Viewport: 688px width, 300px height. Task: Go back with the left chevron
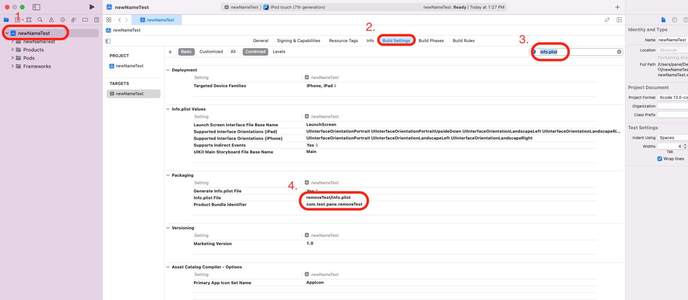pyautogui.click(x=119, y=20)
